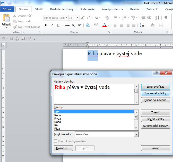Click the Decrease Indent icon
The height and width of the screenshot is (162, 173).
(x=143, y=18)
